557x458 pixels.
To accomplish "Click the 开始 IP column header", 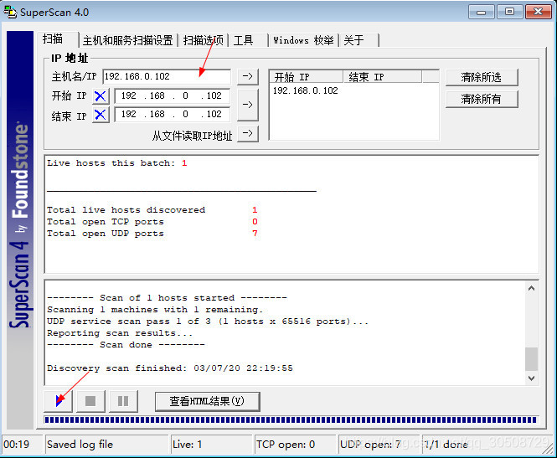I will tap(307, 77).
